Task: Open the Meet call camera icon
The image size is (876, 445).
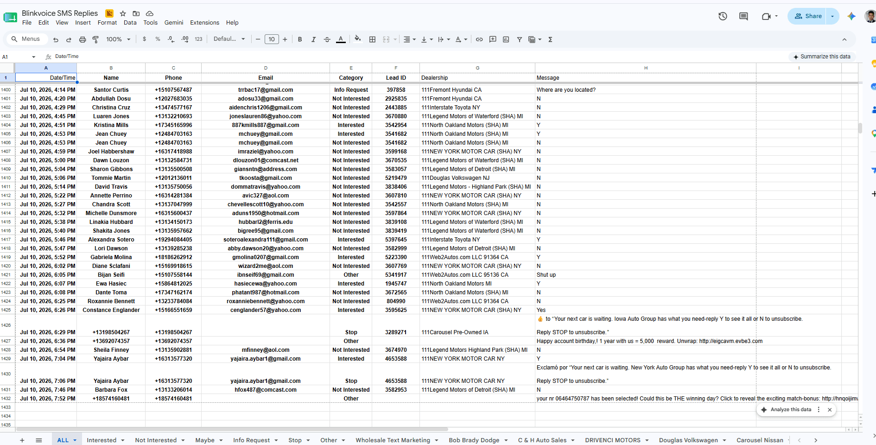Action: (x=766, y=16)
